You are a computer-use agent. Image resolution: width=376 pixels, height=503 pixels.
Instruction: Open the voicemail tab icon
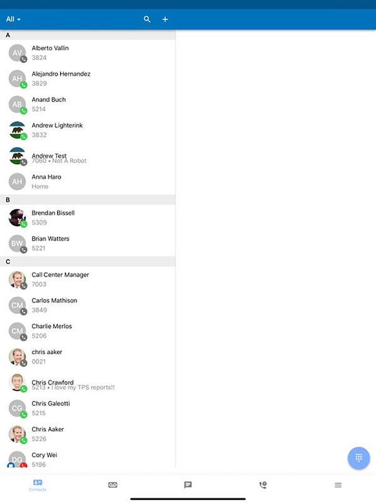pos(113,485)
